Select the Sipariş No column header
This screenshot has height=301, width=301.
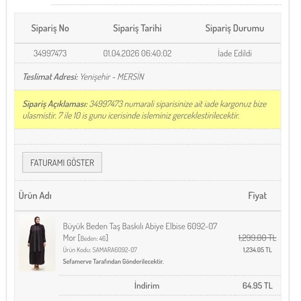pyautogui.click(x=50, y=28)
